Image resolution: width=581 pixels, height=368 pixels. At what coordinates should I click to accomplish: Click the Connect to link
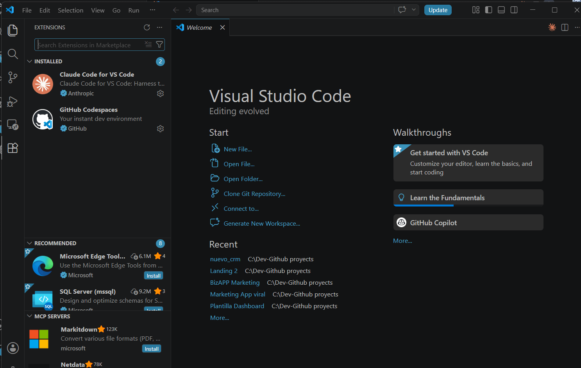241,208
